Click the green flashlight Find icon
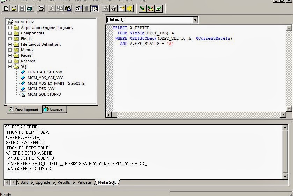This screenshot has height=196, width=293. (x=142, y=9)
